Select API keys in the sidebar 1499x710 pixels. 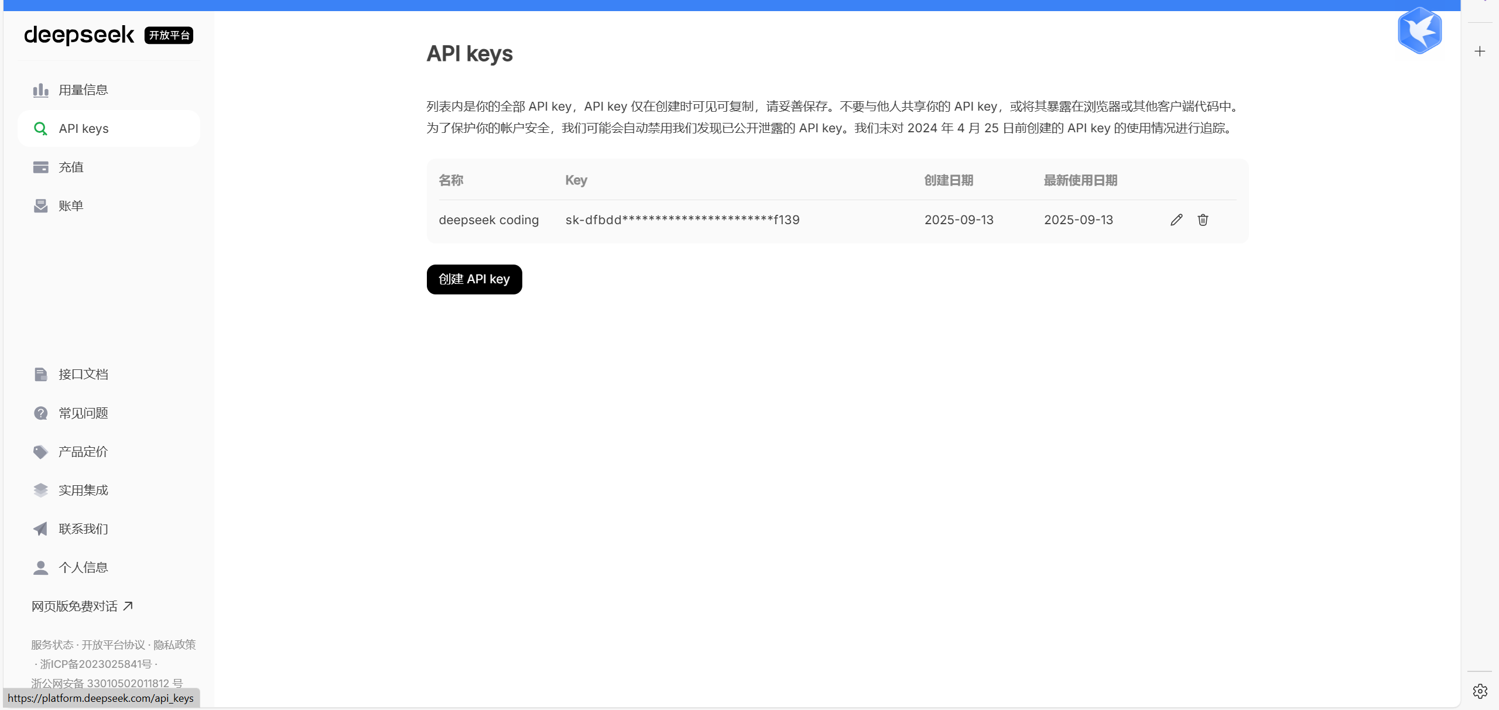click(x=109, y=129)
